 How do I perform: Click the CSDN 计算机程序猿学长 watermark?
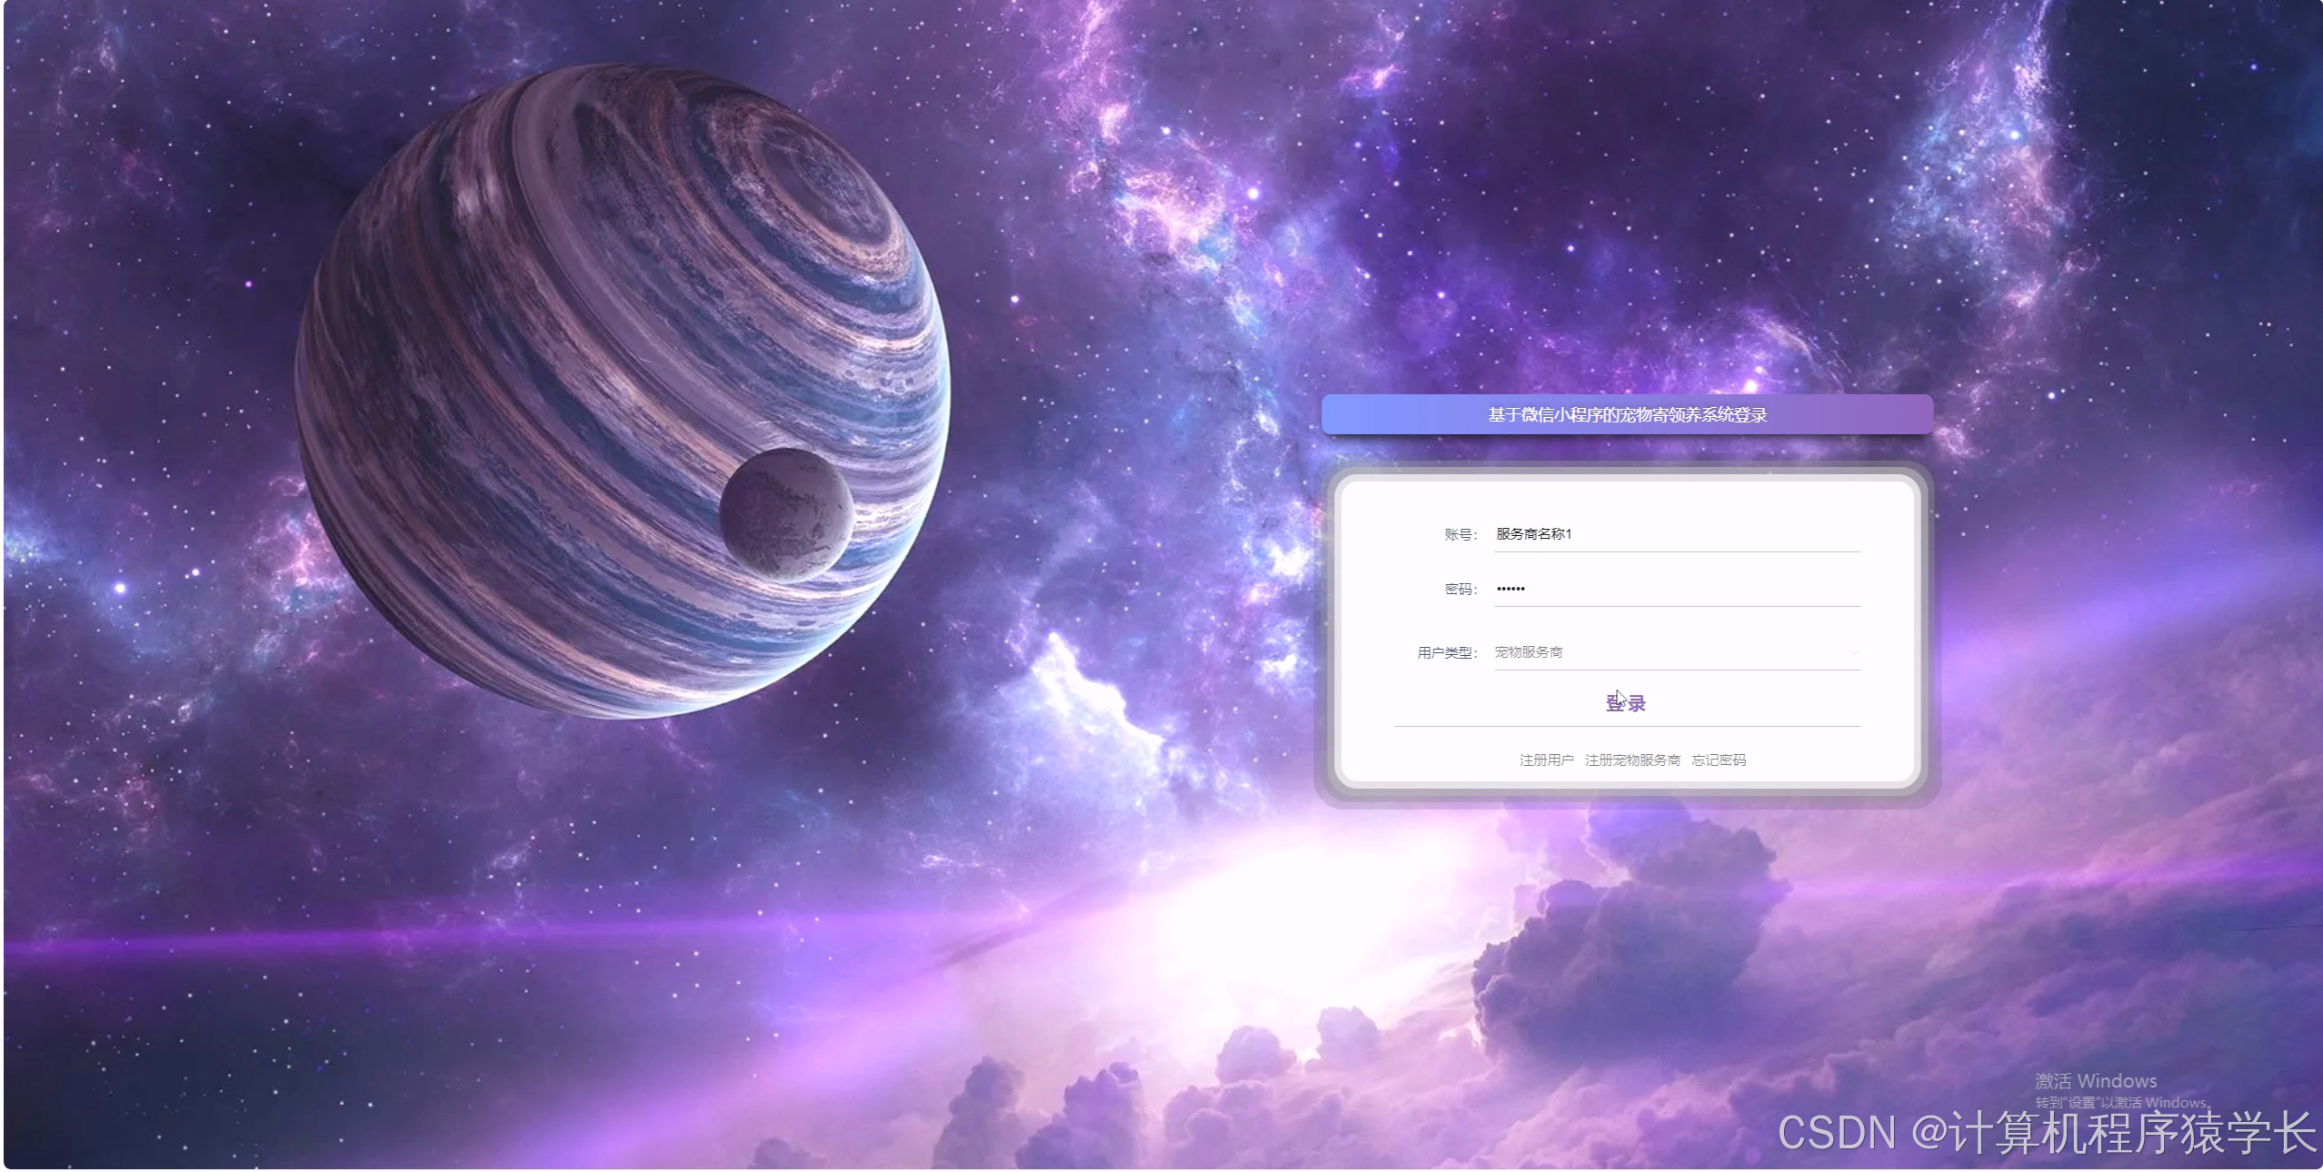2045,1133
